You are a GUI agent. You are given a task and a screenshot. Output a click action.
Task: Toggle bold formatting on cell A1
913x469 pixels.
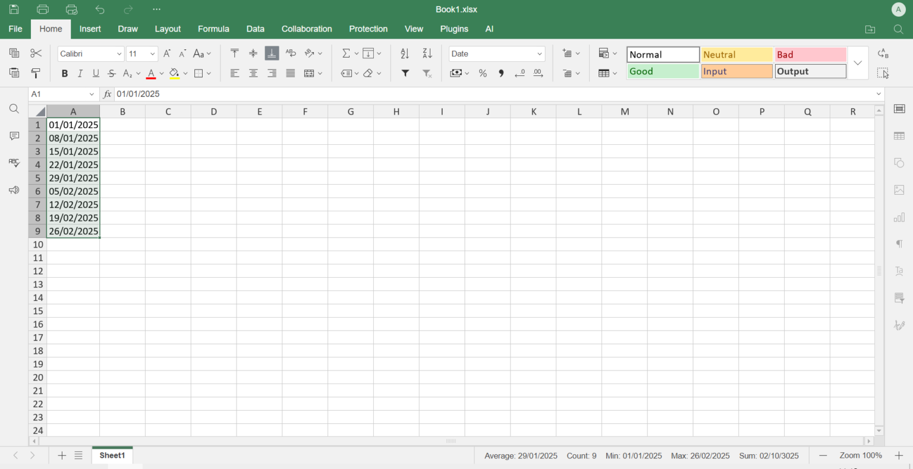point(64,73)
